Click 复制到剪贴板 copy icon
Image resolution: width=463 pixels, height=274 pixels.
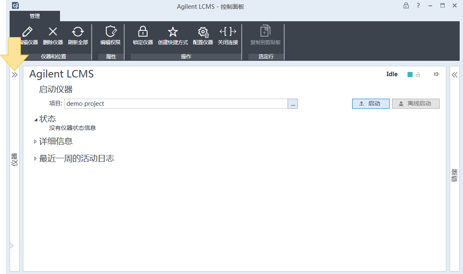[x=265, y=31]
